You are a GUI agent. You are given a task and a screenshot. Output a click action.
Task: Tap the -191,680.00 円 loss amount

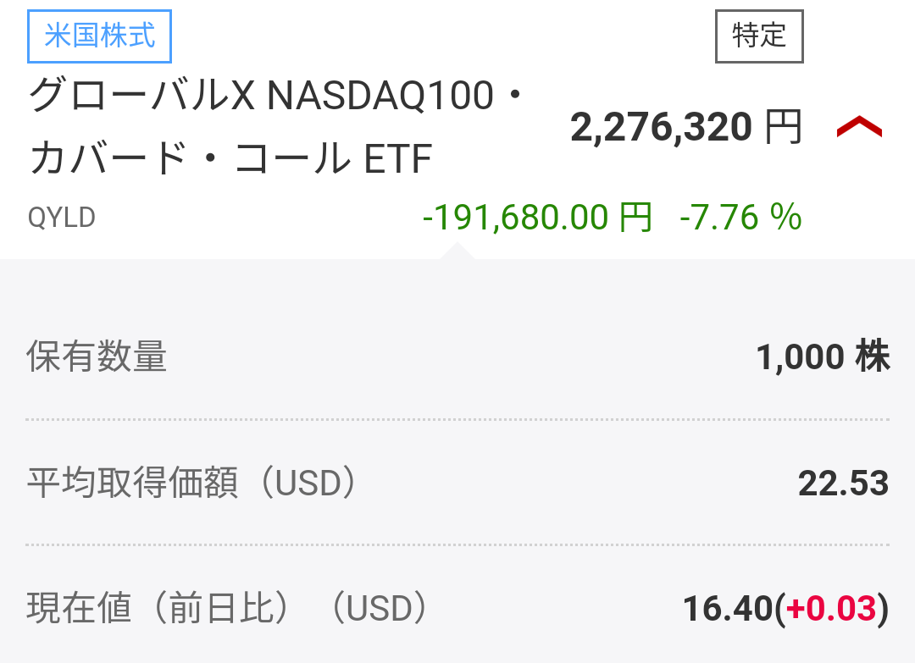537,218
